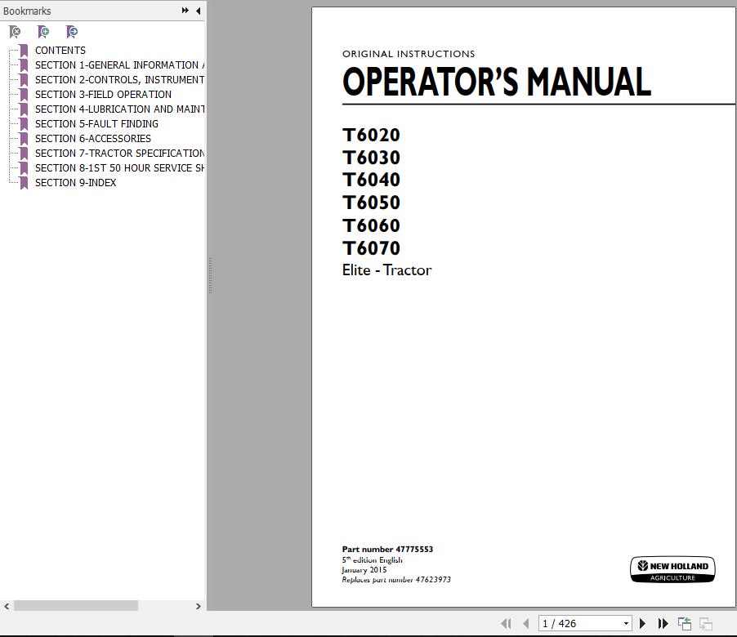Collapse the Bookmarks panel with left triangle
Viewport: 737px width, 637px height.
tap(199, 11)
